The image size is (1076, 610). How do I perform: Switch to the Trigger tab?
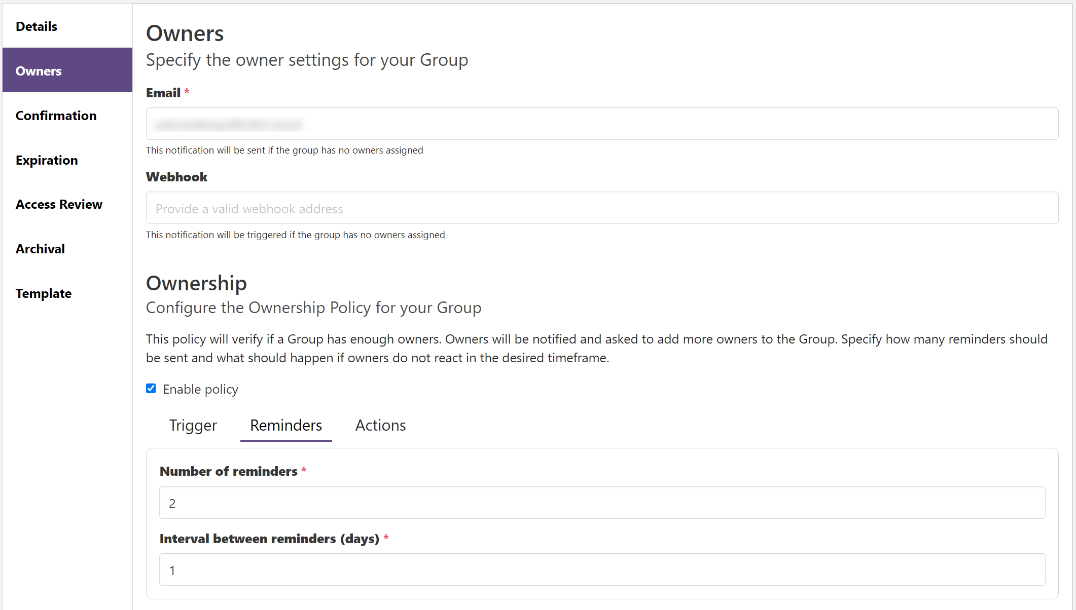(x=193, y=426)
